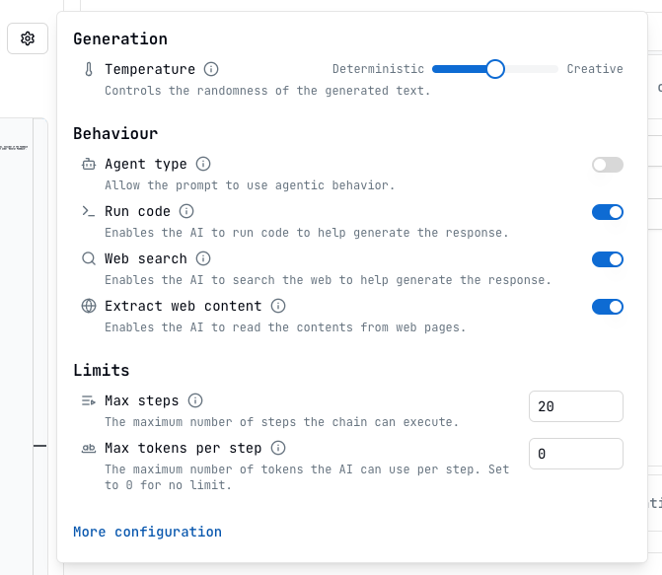Click the magnifier icon beside Web search

[x=89, y=258]
